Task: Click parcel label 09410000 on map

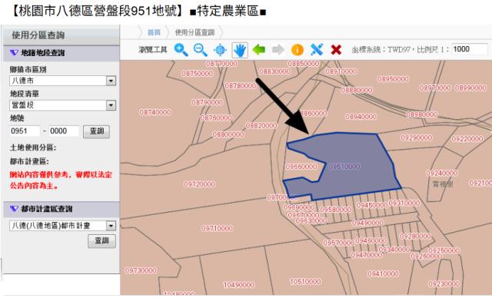Action: (x=383, y=274)
